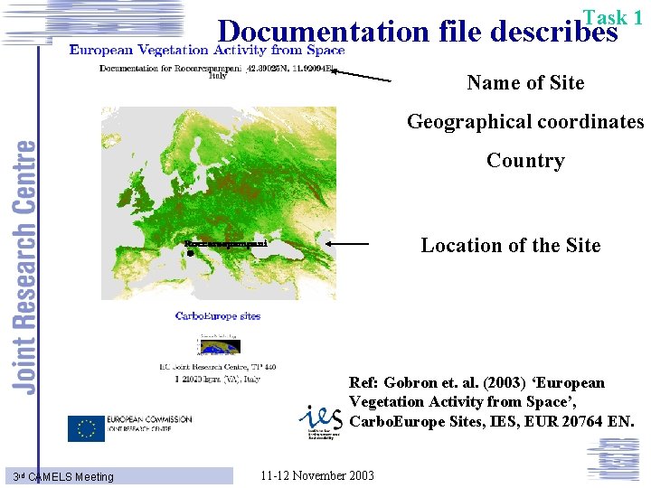Click the 'Name of Site' text
Image resolution: width=651 pixels, height=488 pixels.
(525, 82)
